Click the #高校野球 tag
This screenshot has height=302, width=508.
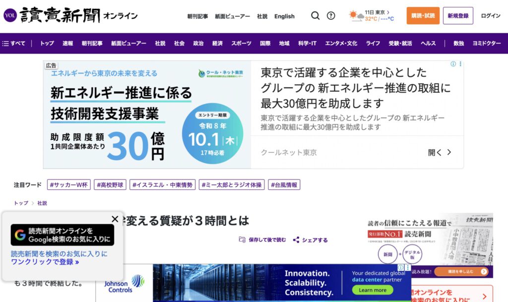point(110,185)
